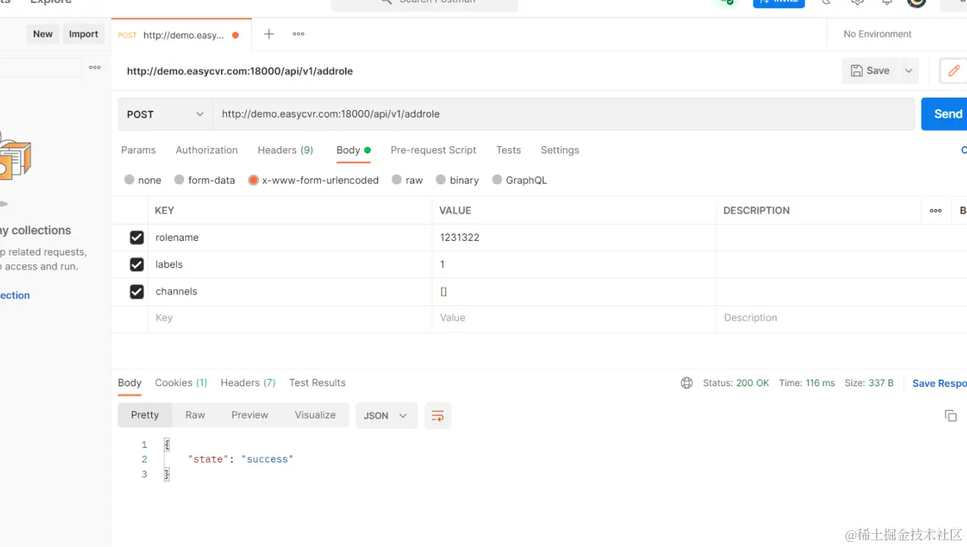Click the globe network information icon
Screen dimensions: 967x547
pyautogui.click(x=687, y=383)
